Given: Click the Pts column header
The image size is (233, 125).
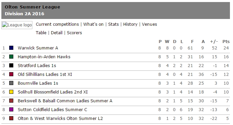Looking at the screenshot, I should coord(226,41).
